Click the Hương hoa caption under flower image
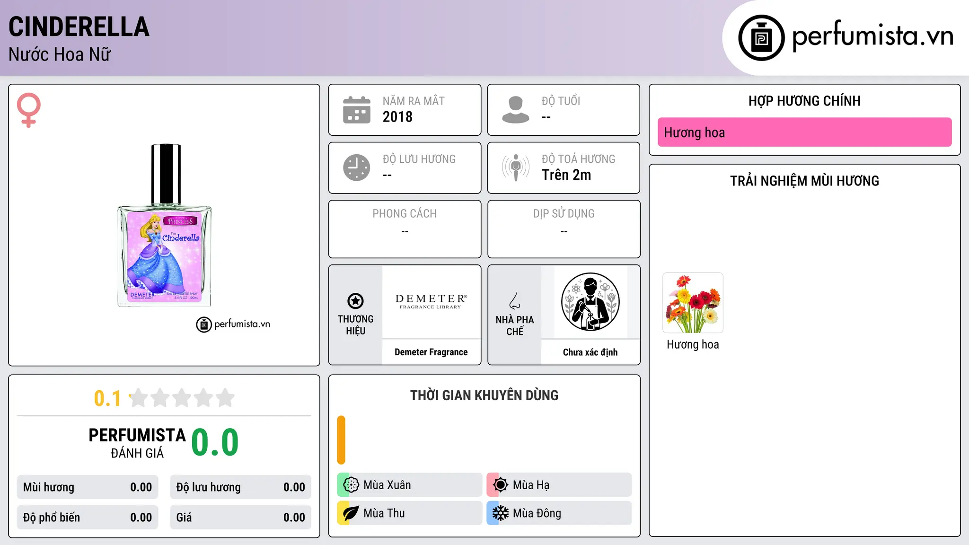 point(693,344)
